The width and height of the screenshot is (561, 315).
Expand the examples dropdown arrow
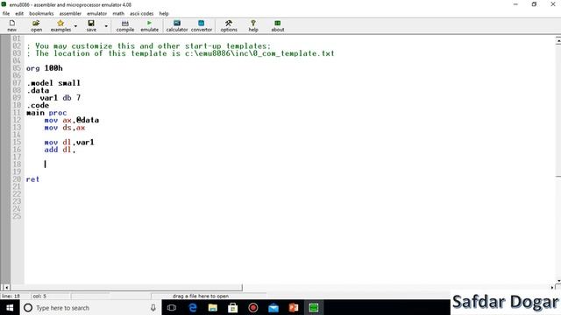(x=75, y=26)
